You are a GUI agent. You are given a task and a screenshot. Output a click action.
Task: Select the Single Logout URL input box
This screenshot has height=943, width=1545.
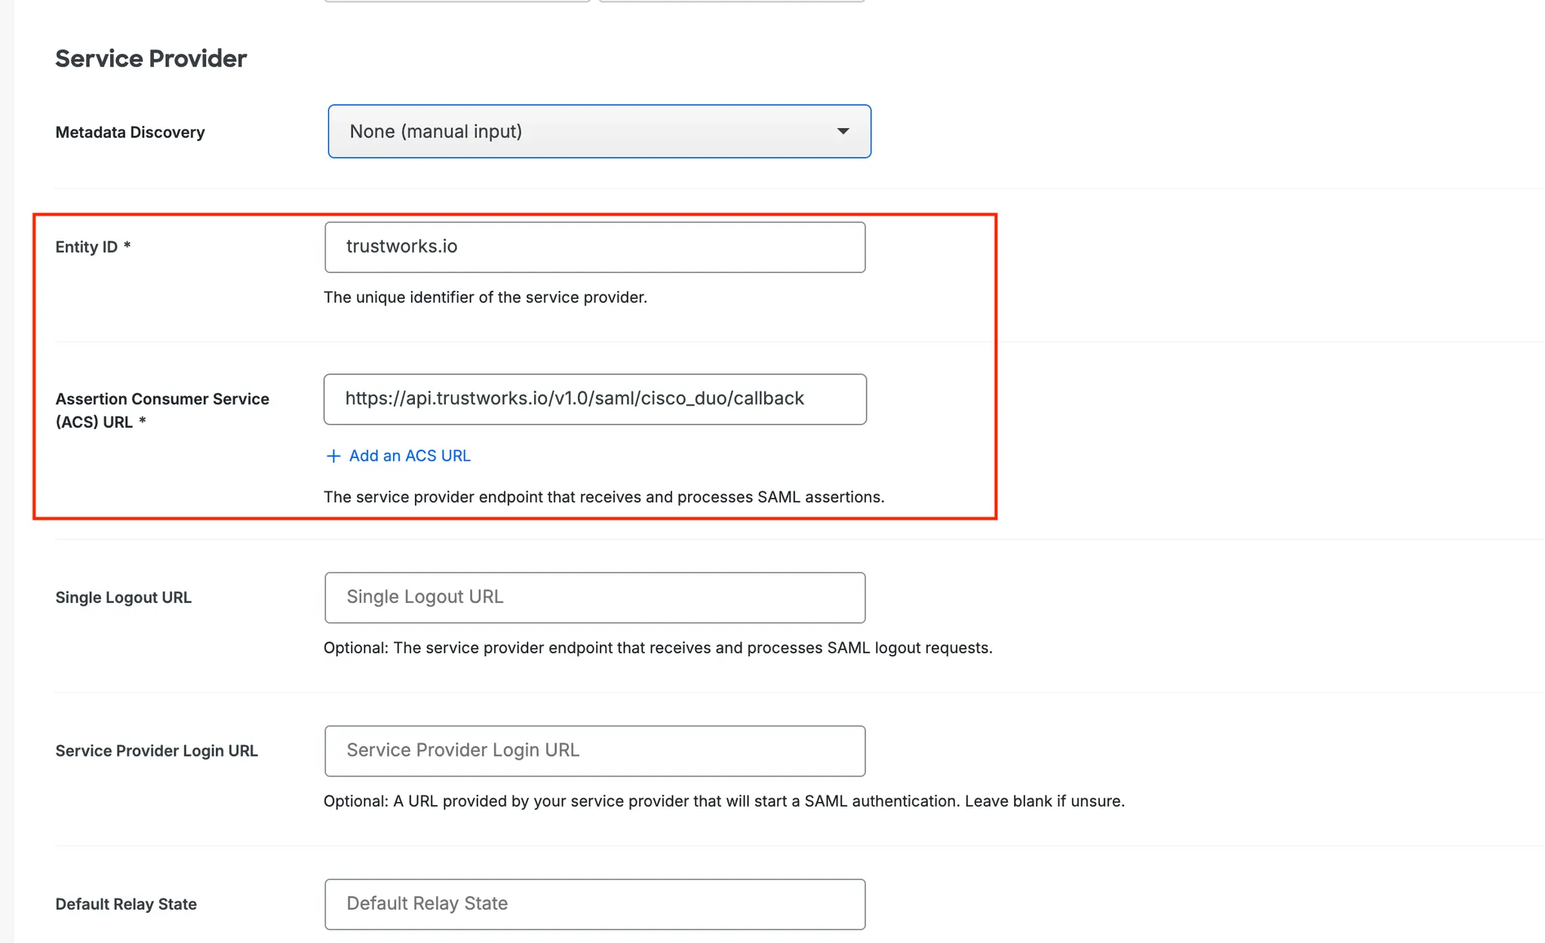pyautogui.click(x=594, y=597)
